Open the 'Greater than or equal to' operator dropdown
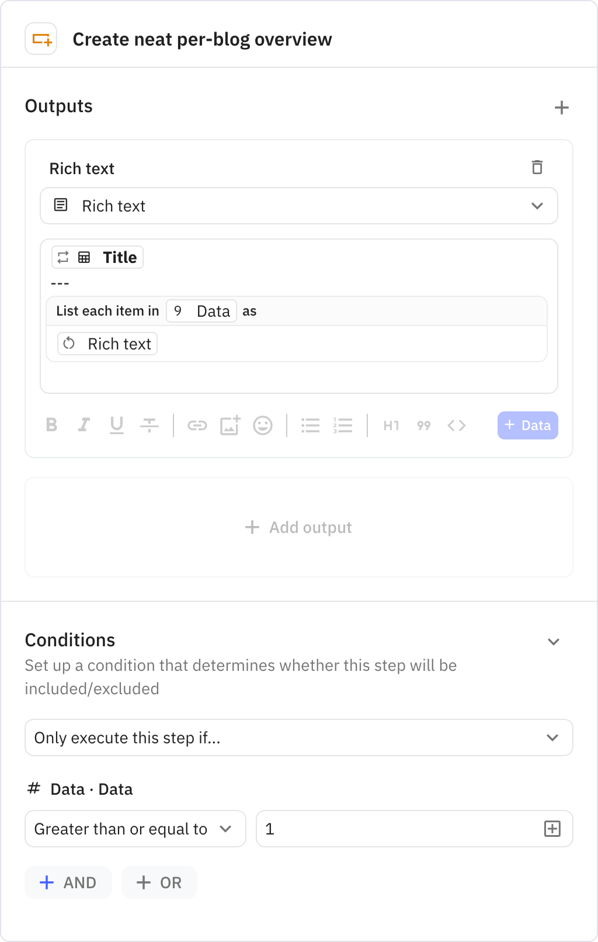The width and height of the screenshot is (598, 942). pyautogui.click(x=135, y=829)
